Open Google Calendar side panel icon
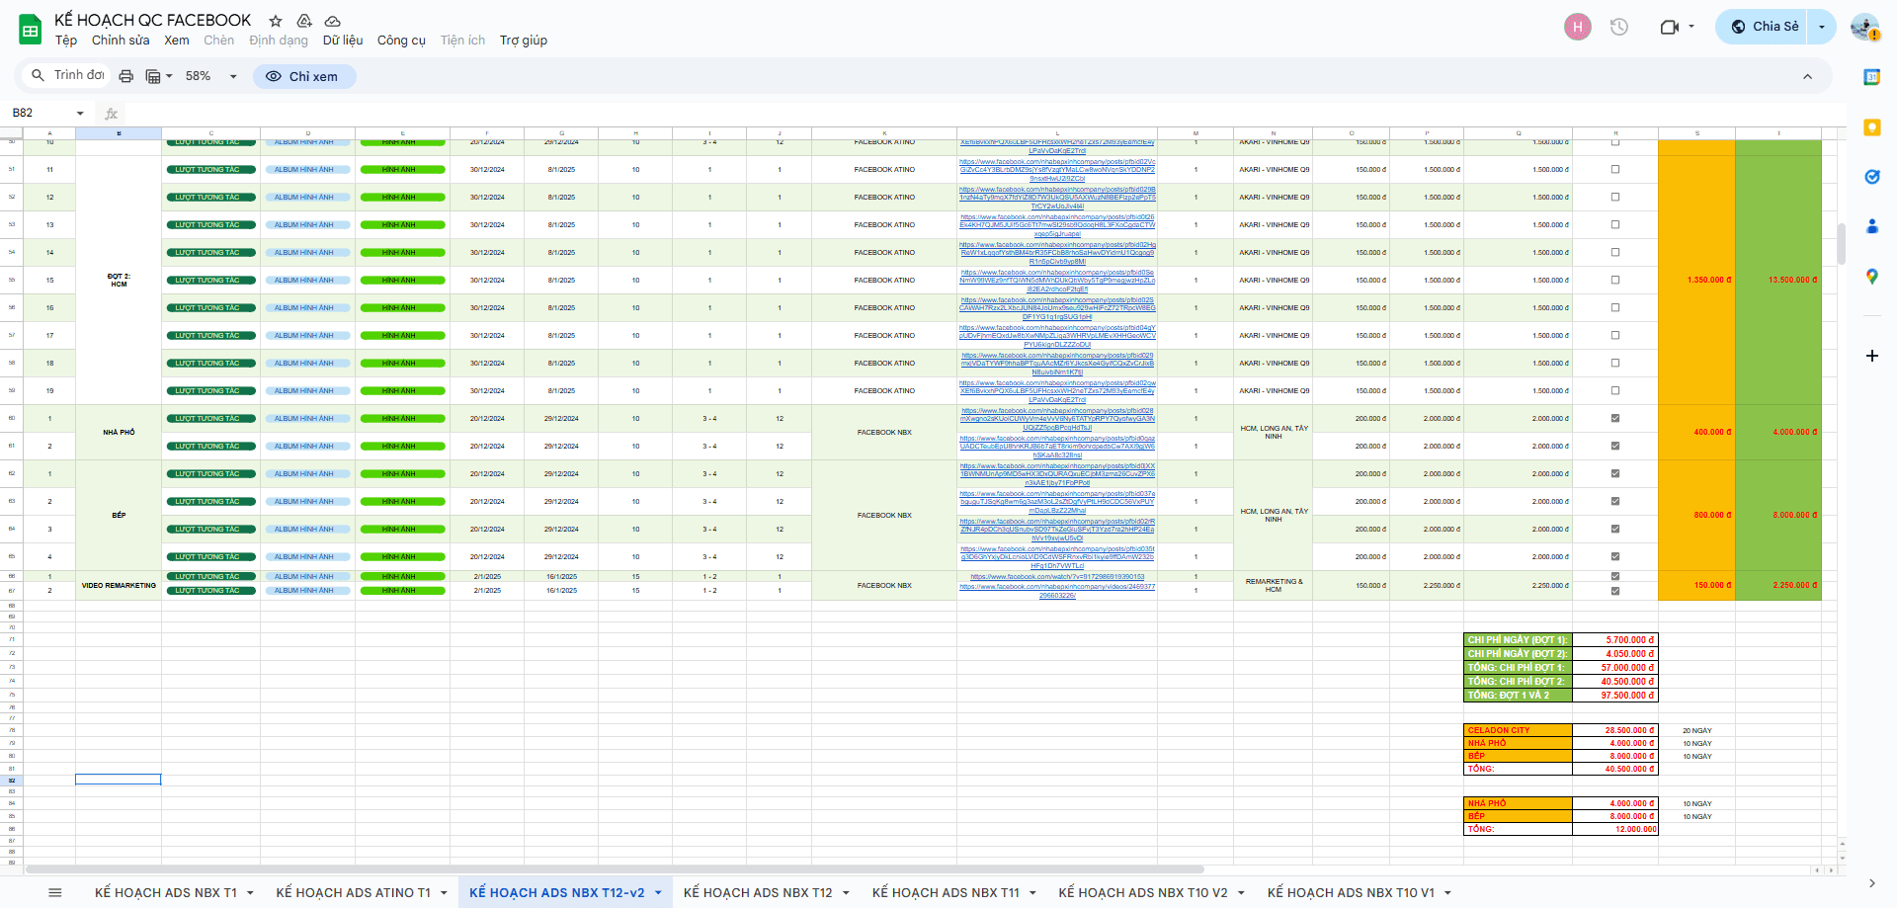 point(1871,77)
